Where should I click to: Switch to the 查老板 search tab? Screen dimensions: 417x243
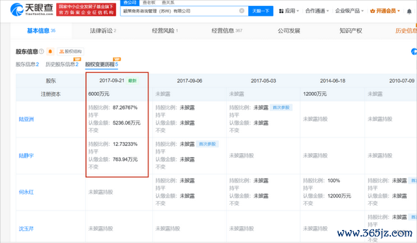(x=149, y=3)
